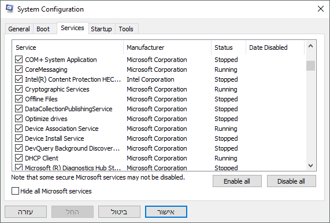Open help with the עזרה button

click(x=25, y=211)
